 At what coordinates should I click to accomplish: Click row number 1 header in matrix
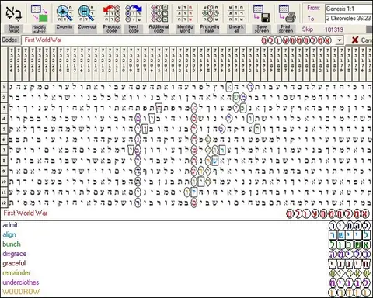4,87
